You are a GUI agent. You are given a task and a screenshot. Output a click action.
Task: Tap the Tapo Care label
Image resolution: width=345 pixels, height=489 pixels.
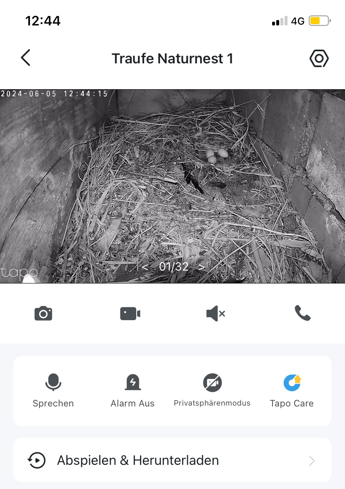pos(292,403)
